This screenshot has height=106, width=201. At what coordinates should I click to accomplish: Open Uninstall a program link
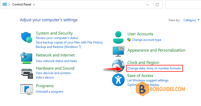(x=49, y=92)
